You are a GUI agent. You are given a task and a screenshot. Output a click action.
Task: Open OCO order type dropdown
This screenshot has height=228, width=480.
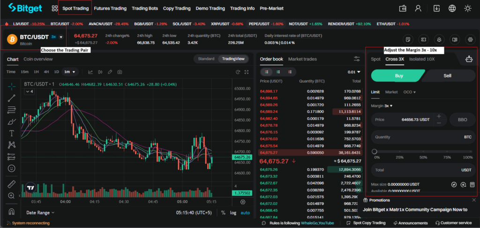tap(410, 92)
